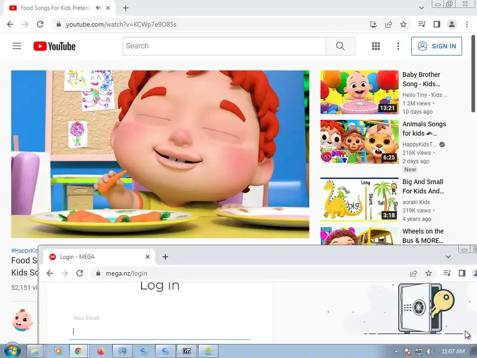Image resolution: width=477 pixels, height=358 pixels.
Task: Click the Baby Brother Song title link
Action: [421, 79]
